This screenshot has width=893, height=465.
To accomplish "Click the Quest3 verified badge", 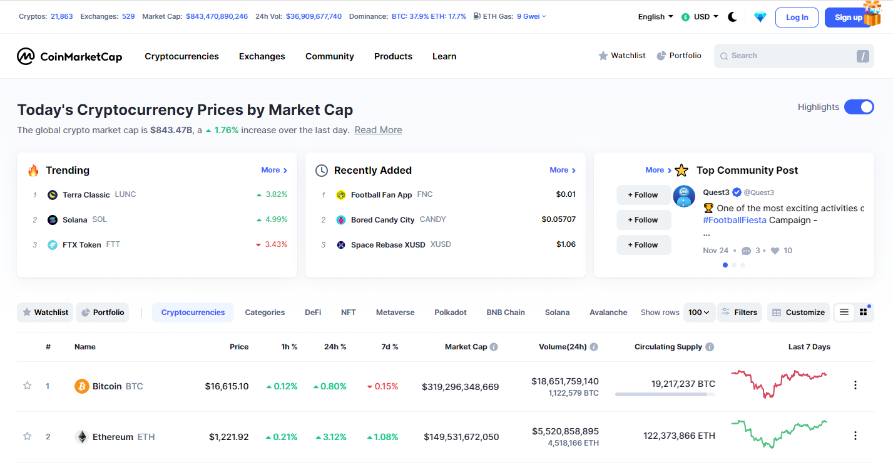I will click(737, 192).
